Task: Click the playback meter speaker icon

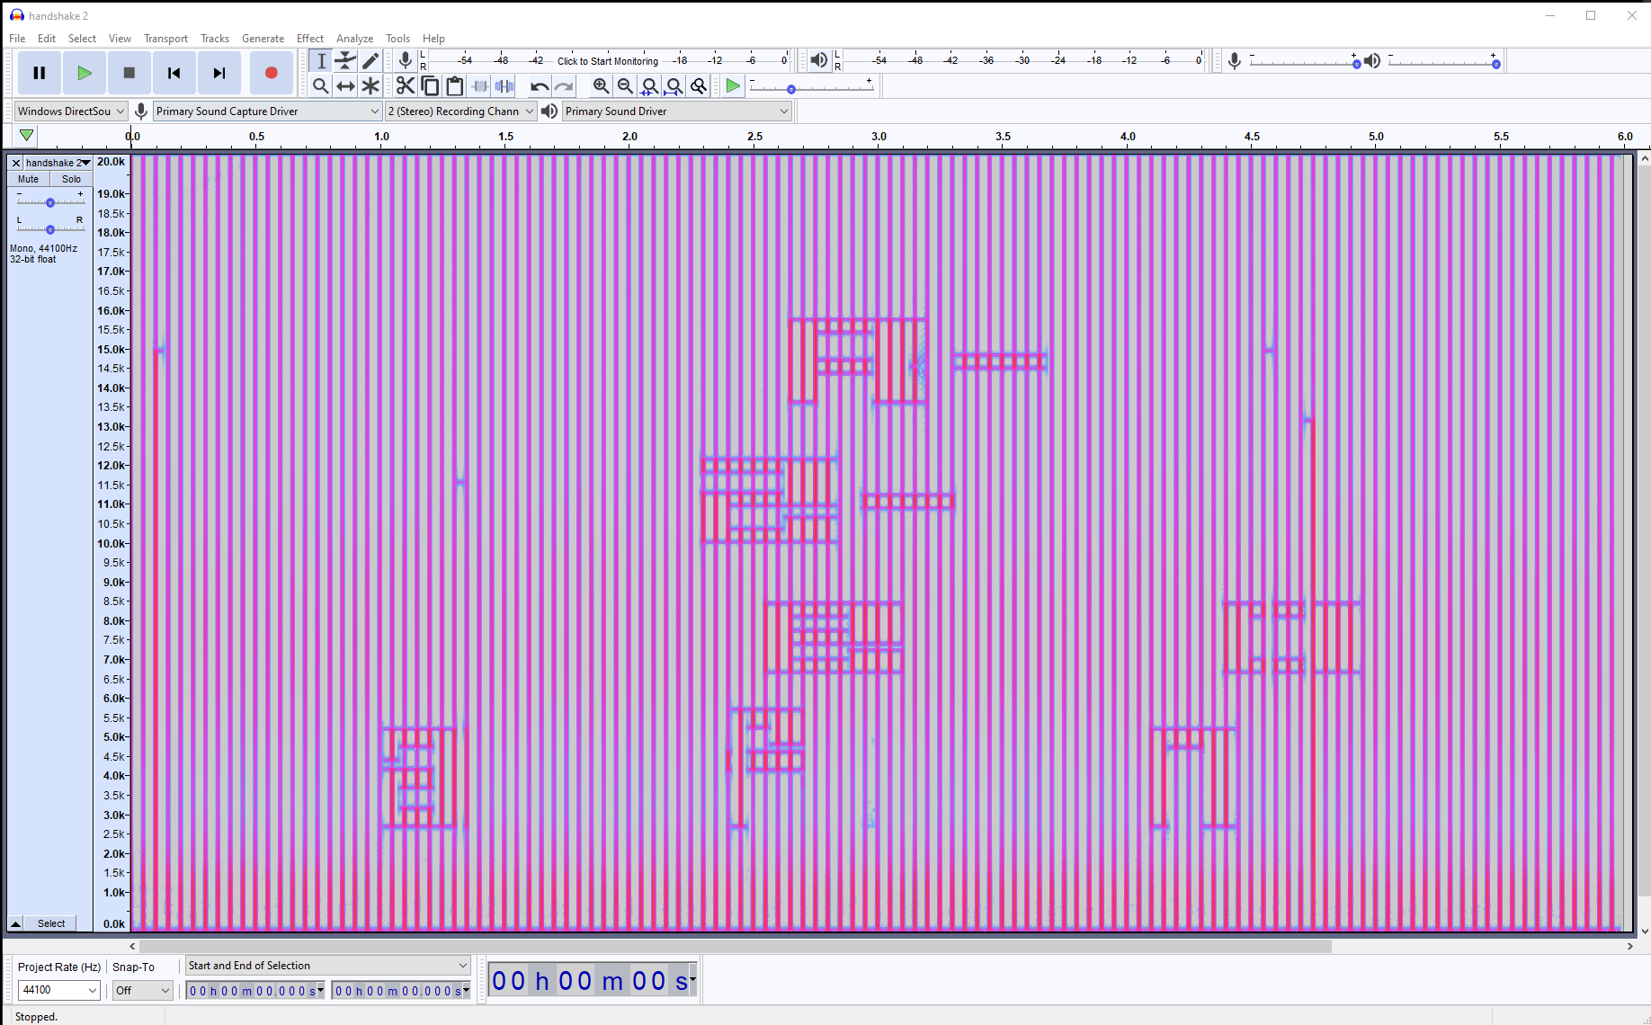Action: click(818, 60)
